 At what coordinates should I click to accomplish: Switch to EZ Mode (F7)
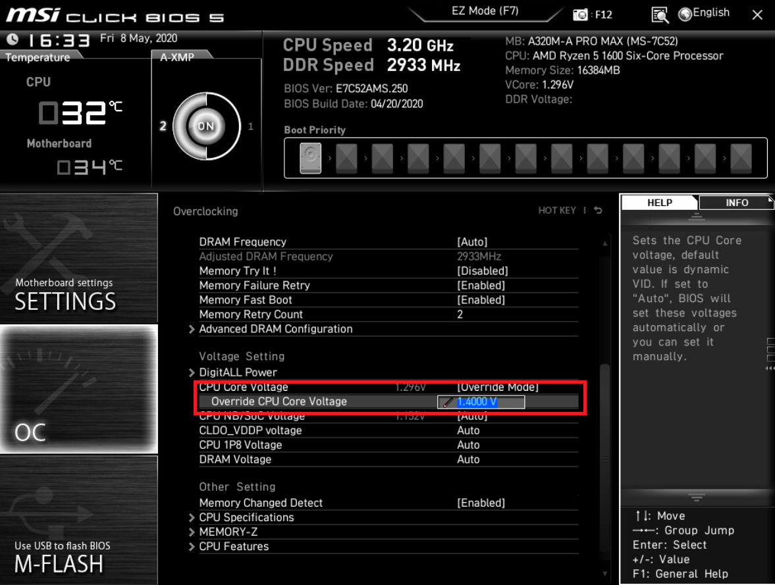[485, 11]
